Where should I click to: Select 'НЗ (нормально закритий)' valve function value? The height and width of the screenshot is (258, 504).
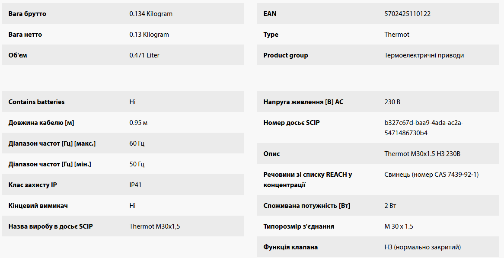[x=422, y=247]
